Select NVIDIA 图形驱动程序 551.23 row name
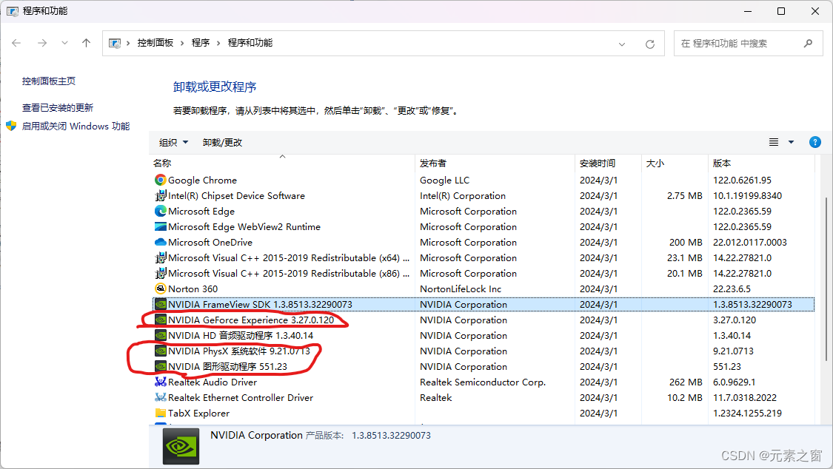The image size is (833, 469). (x=227, y=367)
